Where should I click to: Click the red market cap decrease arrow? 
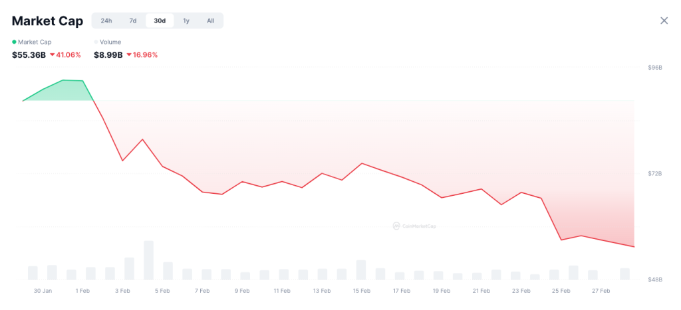tap(52, 55)
